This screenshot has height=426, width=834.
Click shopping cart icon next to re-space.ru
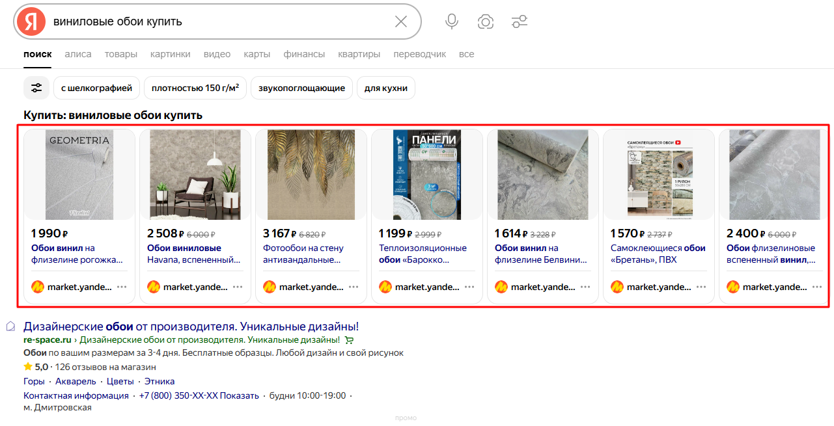(349, 340)
